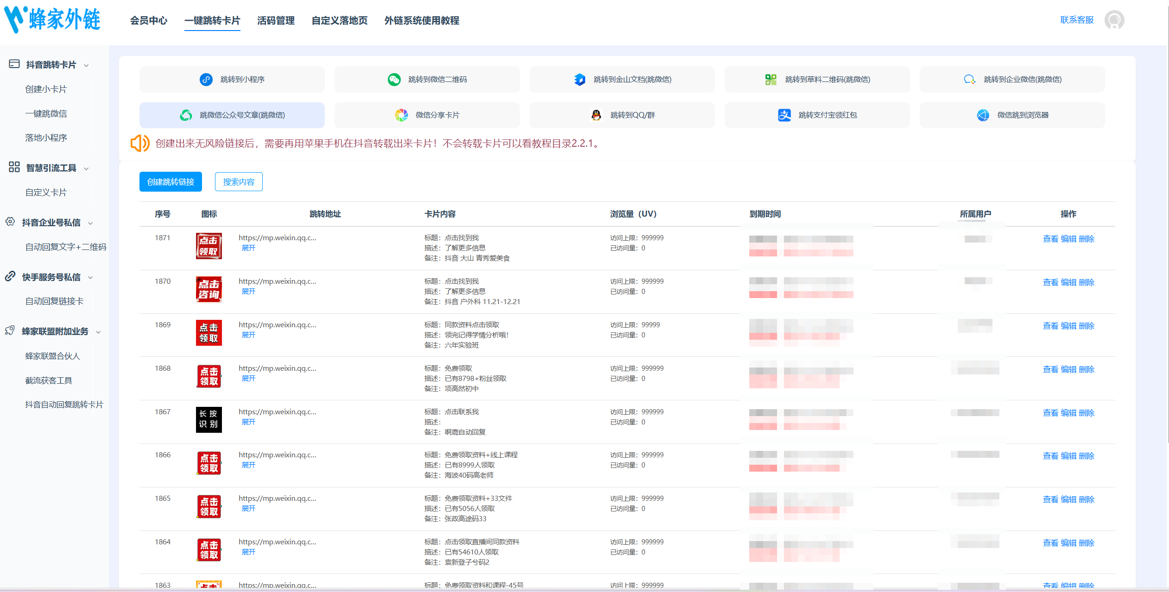Click the 跳转到小程序 Douyin icon
The height and width of the screenshot is (592, 1169).
pos(206,80)
